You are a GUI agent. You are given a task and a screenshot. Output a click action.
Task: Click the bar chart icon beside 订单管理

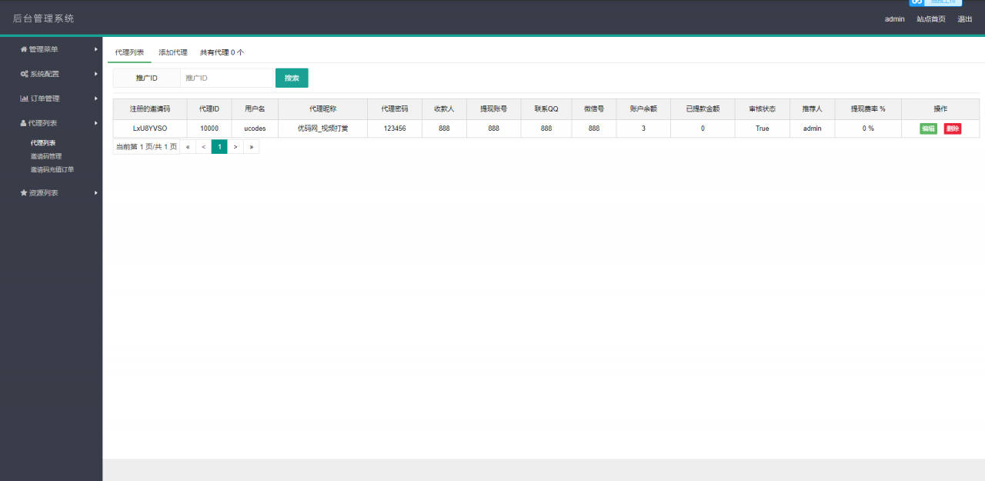pyautogui.click(x=25, y=99)
